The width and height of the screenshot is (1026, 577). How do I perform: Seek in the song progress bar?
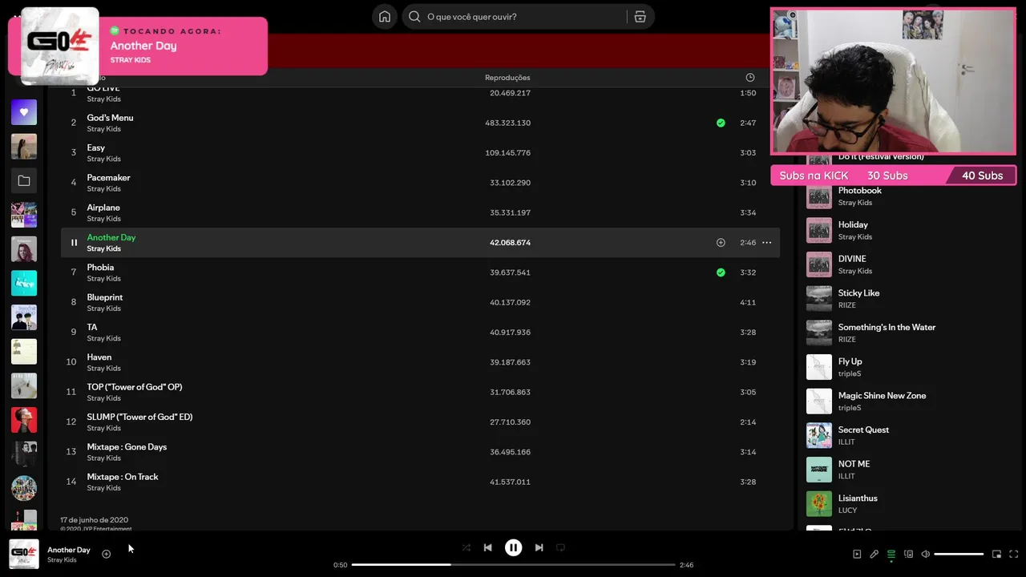pos(513,565)
